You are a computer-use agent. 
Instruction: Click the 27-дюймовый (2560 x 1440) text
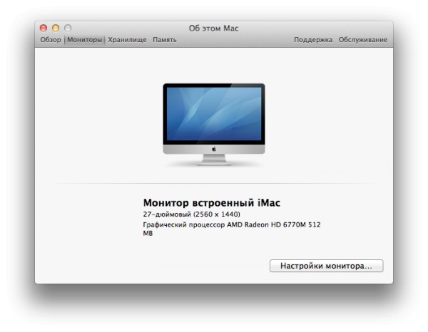pos(192,214)
